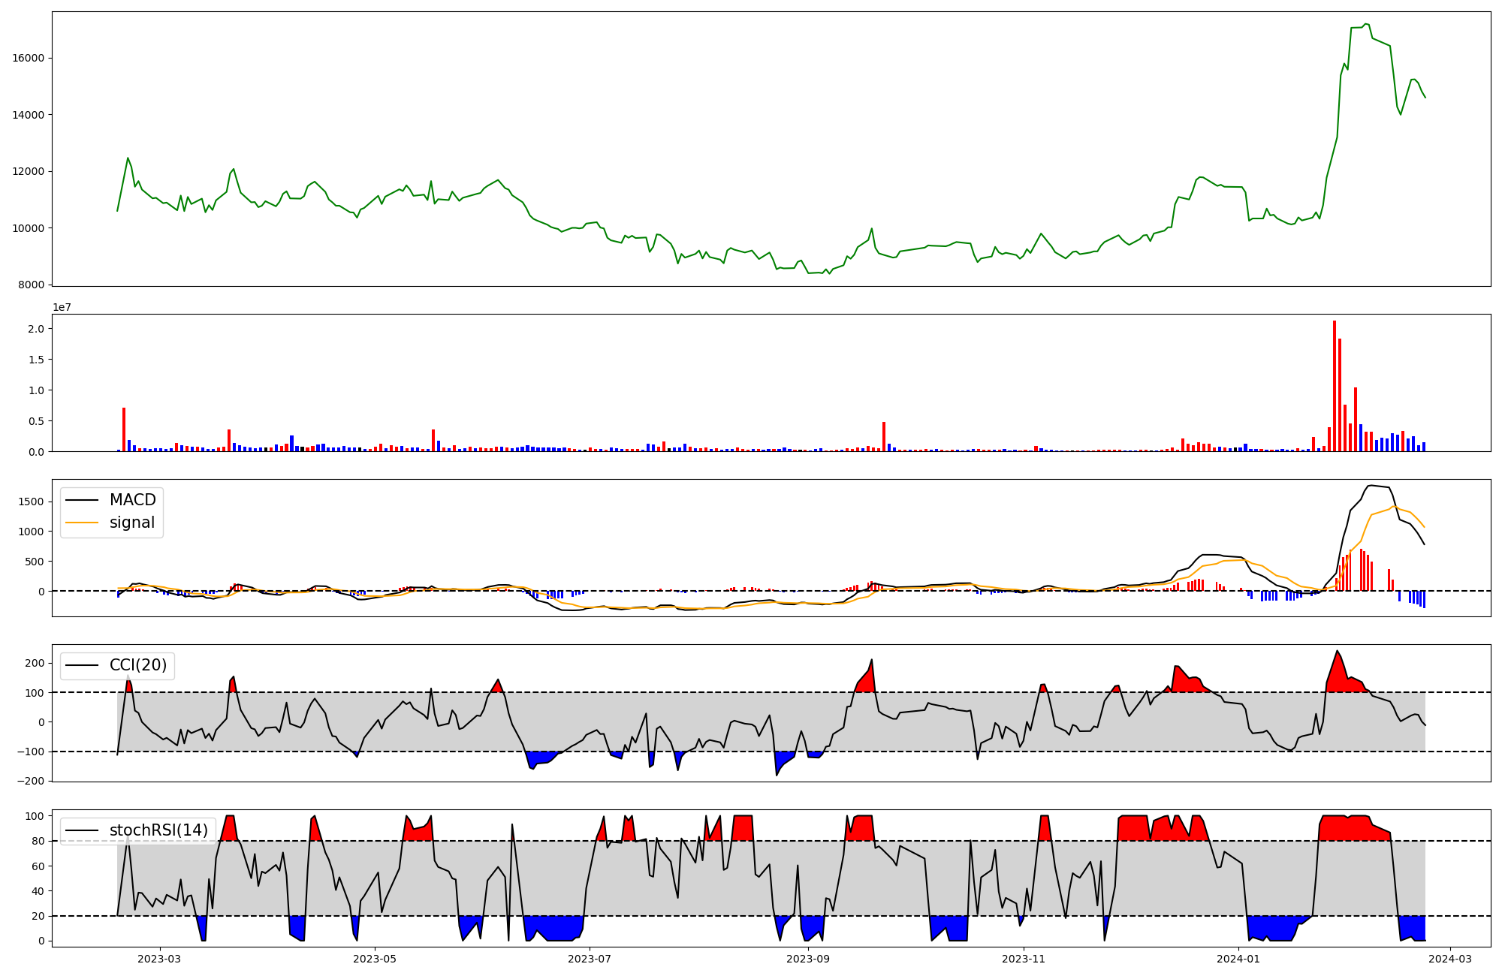Click the 2.0 volume axis tick label
This screenshot has width=1502, height=976.
pos(35,329)
